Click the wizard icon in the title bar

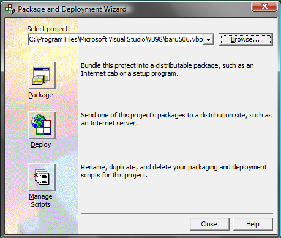[10, 9]
